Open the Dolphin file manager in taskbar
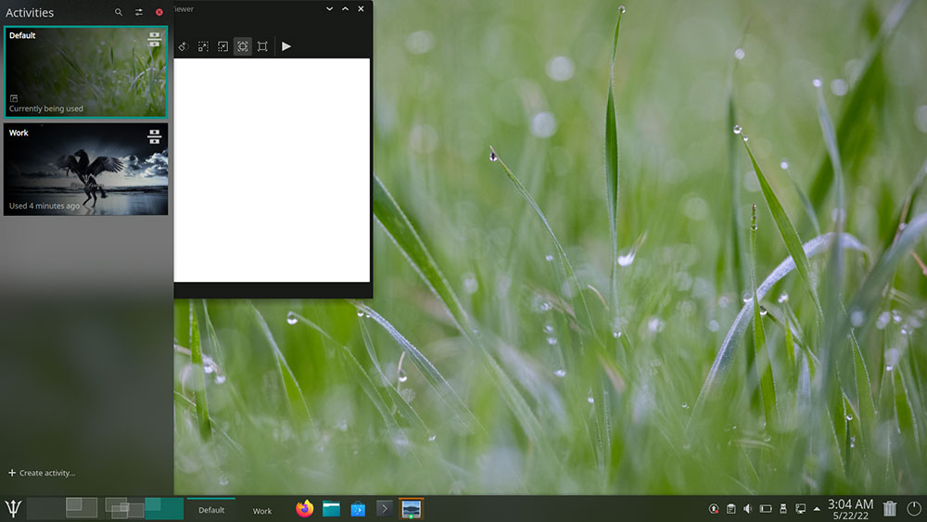927x522 pixels. click(331, 508)
